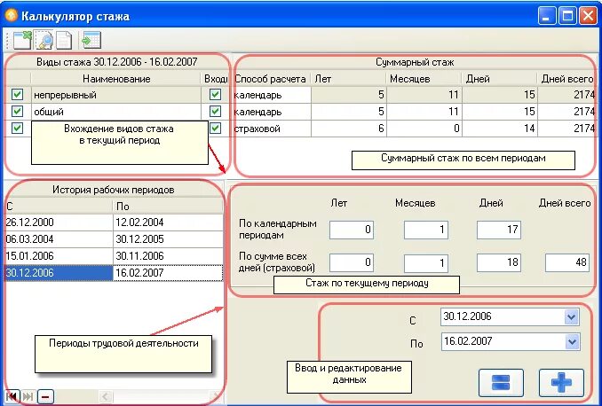Viewport: 602px width, 406px height.
Task: Select history start date 06.03.2004
Action: [59, 238]
